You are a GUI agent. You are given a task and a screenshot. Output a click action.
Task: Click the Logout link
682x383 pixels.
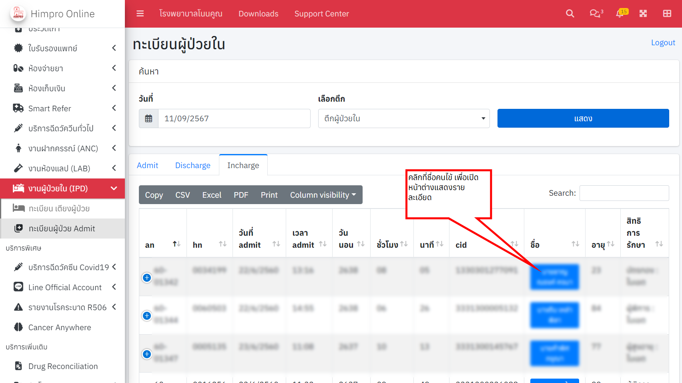point(663,42)
